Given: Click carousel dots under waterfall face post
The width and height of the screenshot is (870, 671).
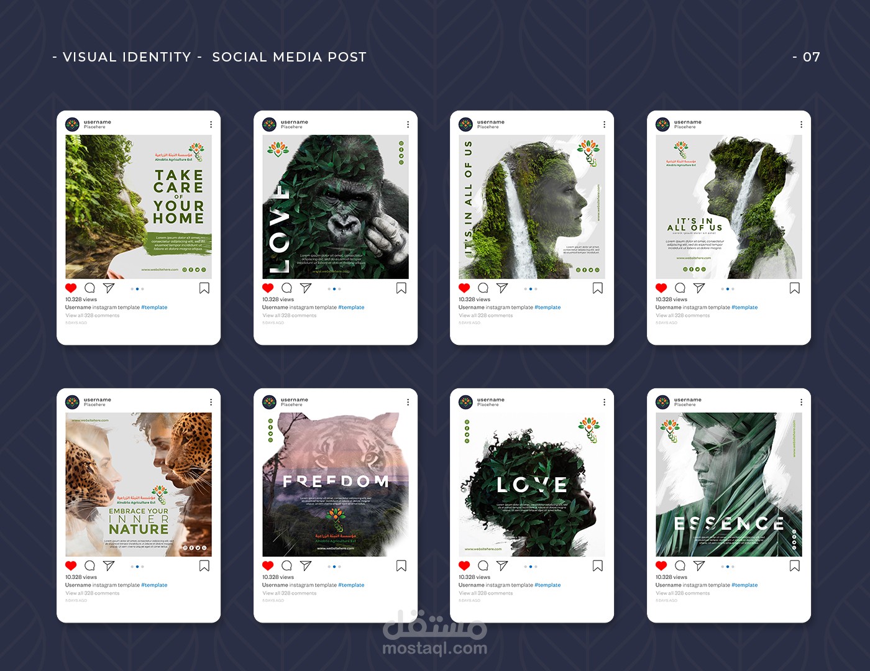Looking at the screenshot, I should [531, 289].
